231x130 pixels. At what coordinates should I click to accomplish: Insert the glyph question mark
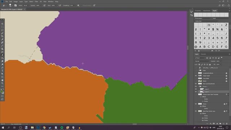coord(226,43)
